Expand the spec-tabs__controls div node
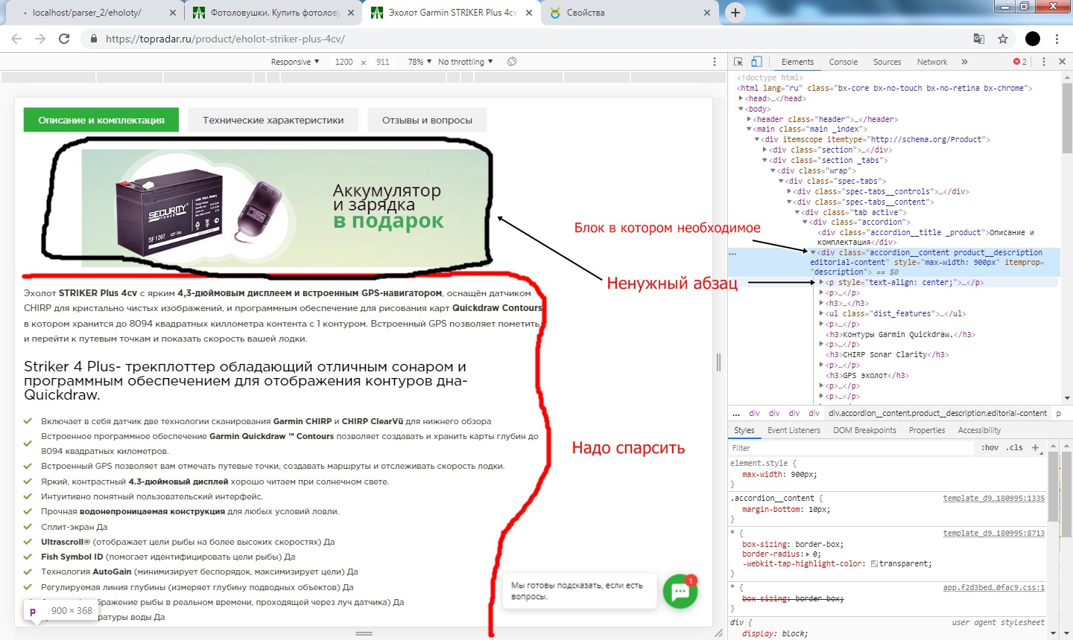The height and width of the screenshot is (640, 1073). [790, 191]
